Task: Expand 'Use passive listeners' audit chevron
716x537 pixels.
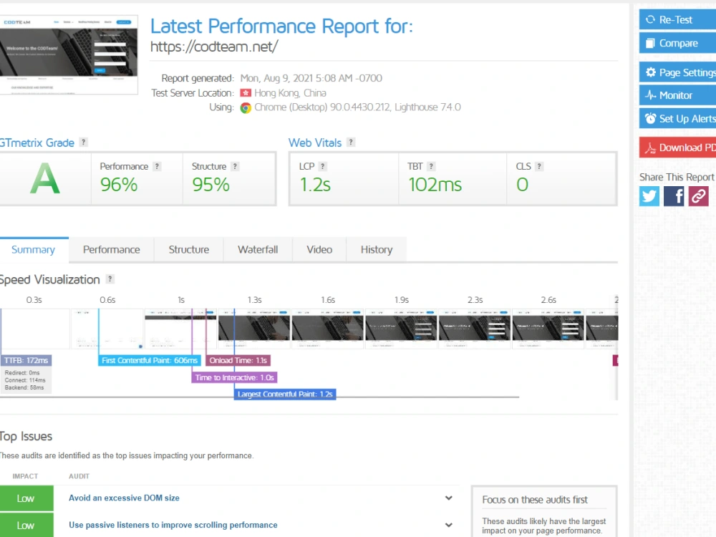Action: (x=449, y=525)
